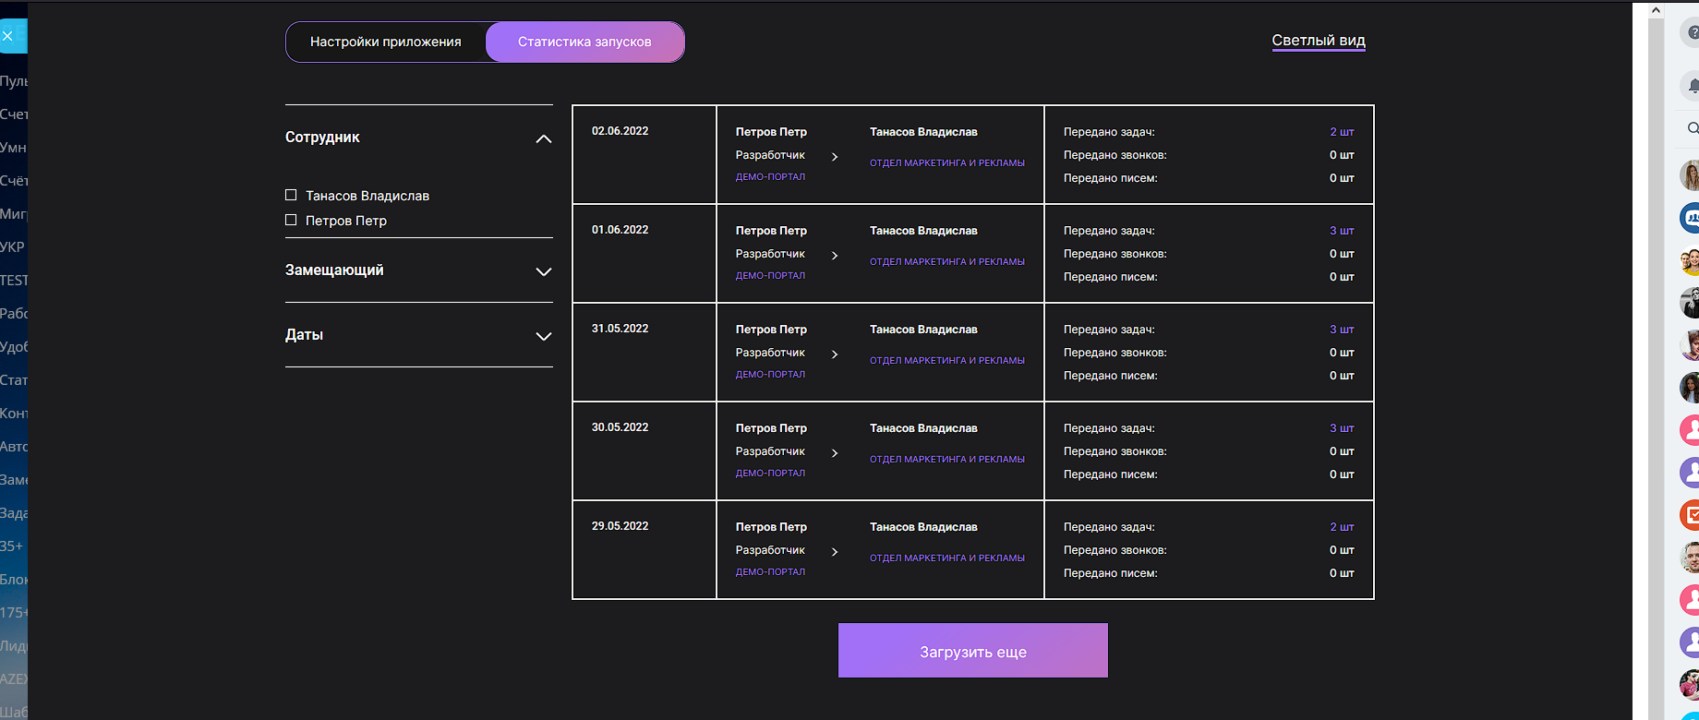
Task: Click arrow between names in 29.05.2022 row
Action: [835, 552]
